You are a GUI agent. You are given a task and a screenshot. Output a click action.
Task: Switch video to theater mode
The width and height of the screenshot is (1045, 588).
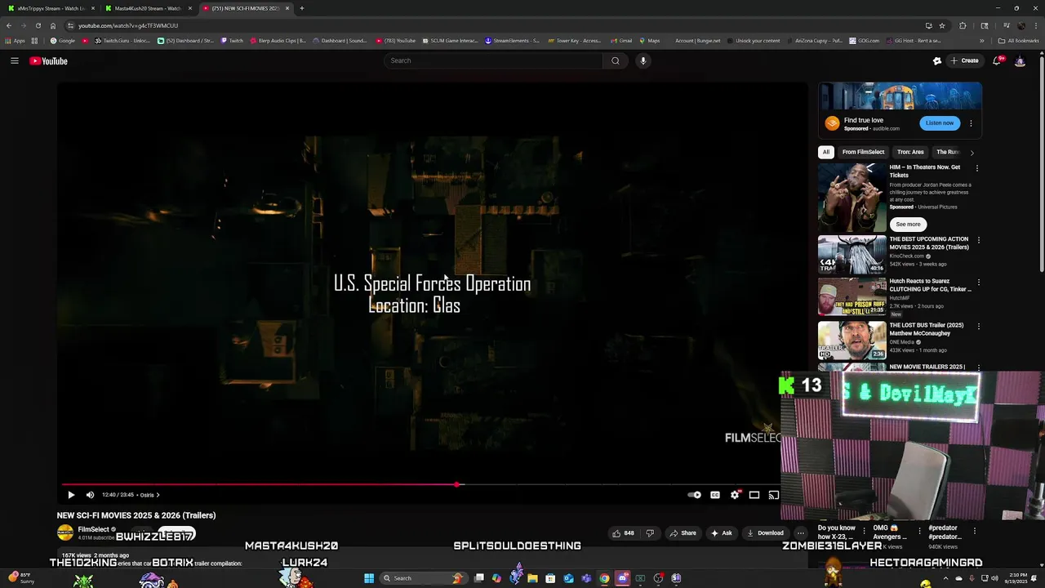pos(754,495)
